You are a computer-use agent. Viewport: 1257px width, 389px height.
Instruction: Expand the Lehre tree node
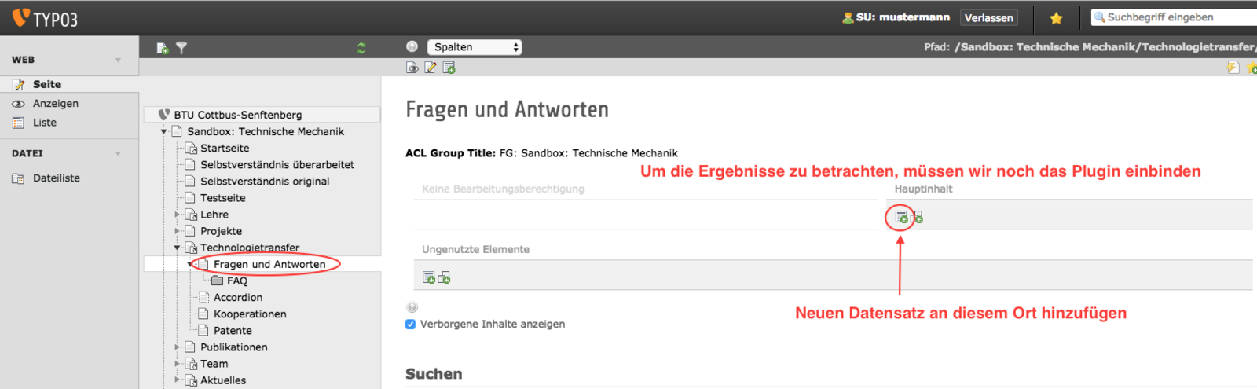click(177, 215)
